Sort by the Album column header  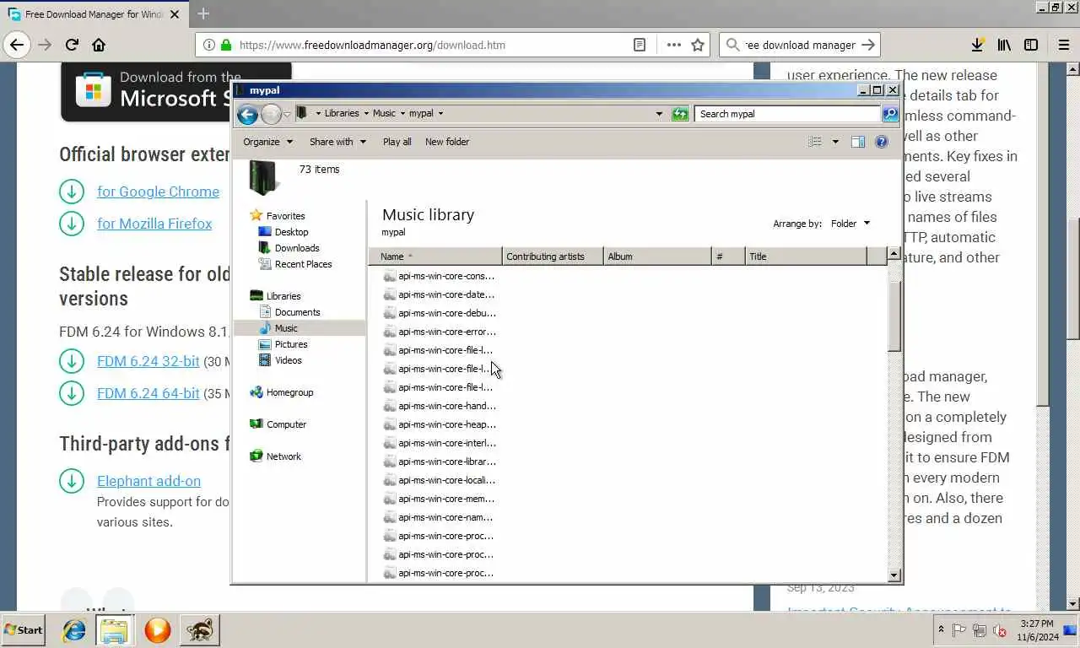657,256
